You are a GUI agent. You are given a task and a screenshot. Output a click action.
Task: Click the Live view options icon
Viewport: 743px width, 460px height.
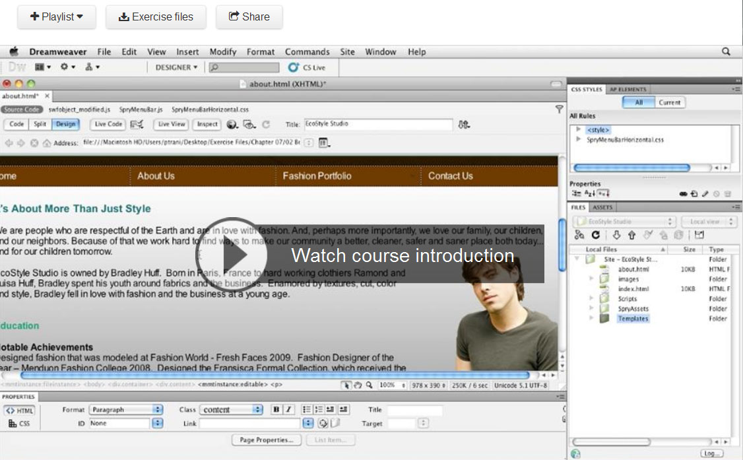(x=324, y=143)
